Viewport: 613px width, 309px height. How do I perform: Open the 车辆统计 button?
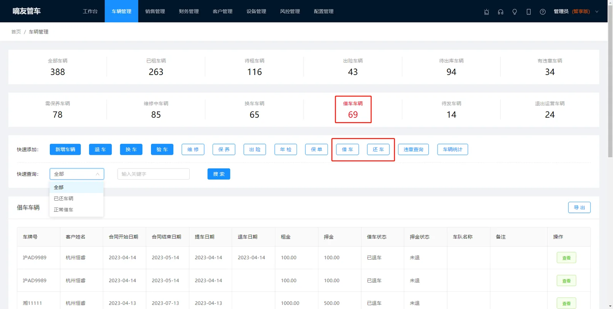click(x=452, y=149)
